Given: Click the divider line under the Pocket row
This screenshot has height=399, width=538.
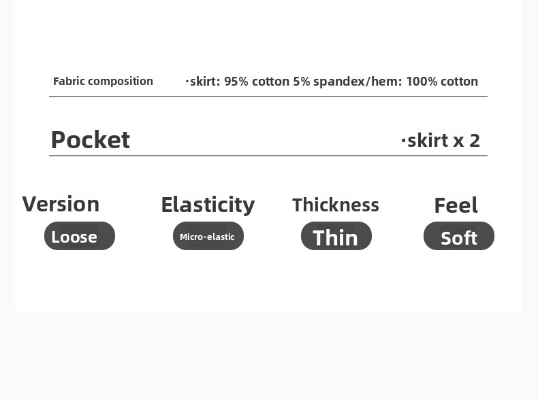Looking at the screenshot, I should pyautogui.click(x=268, y=156).
